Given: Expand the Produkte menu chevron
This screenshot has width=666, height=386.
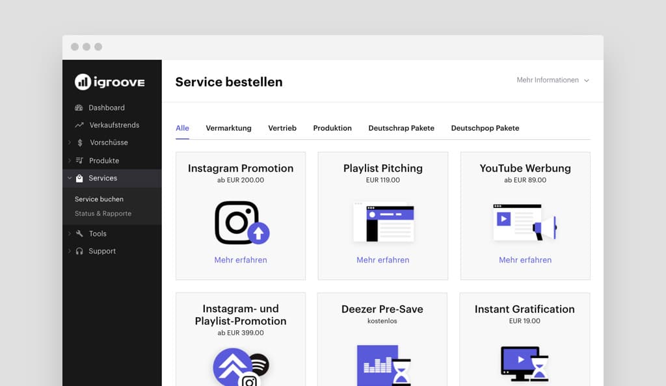Looking at the screenshot, I should coord(70,161).
